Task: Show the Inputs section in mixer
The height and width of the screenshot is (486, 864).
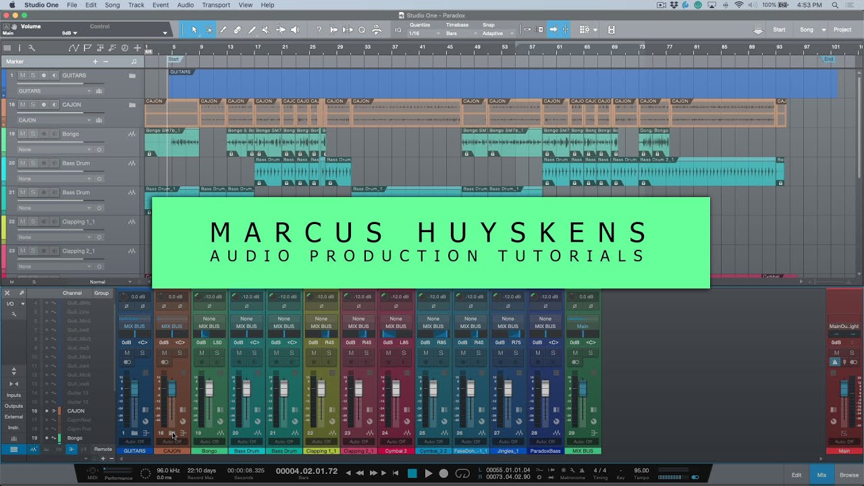Action: [x=13, y=395]
